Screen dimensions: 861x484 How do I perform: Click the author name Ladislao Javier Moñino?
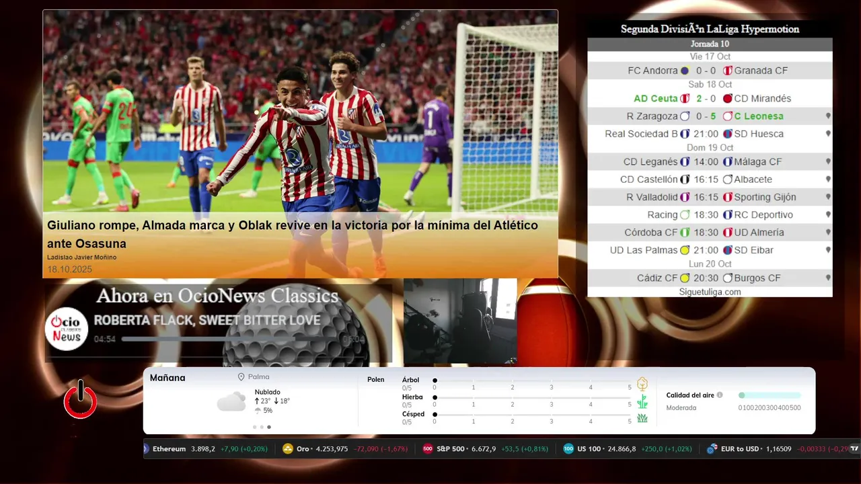(x=81, y=257)
